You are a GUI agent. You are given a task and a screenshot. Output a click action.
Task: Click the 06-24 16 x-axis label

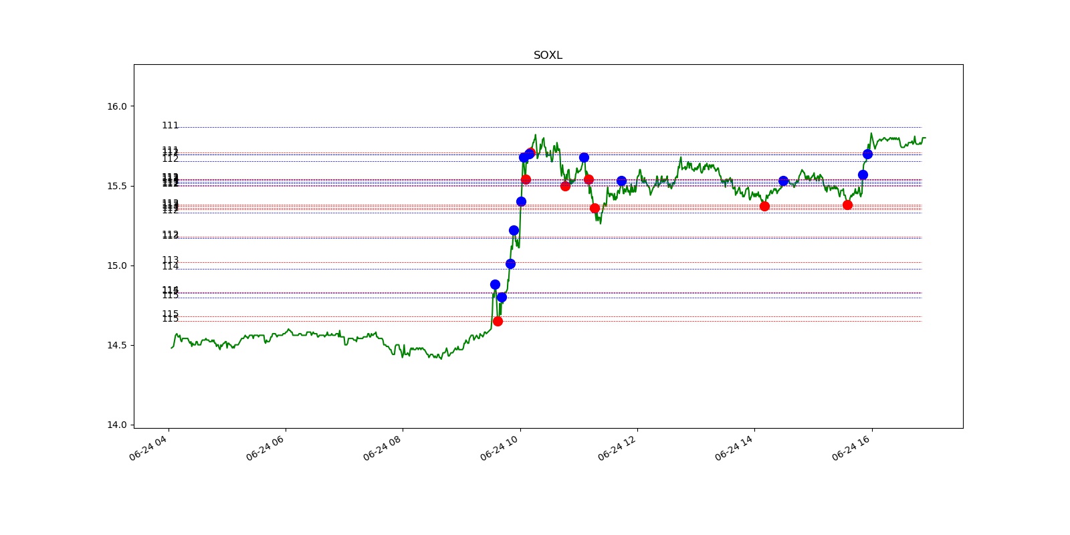coord(851,448)
